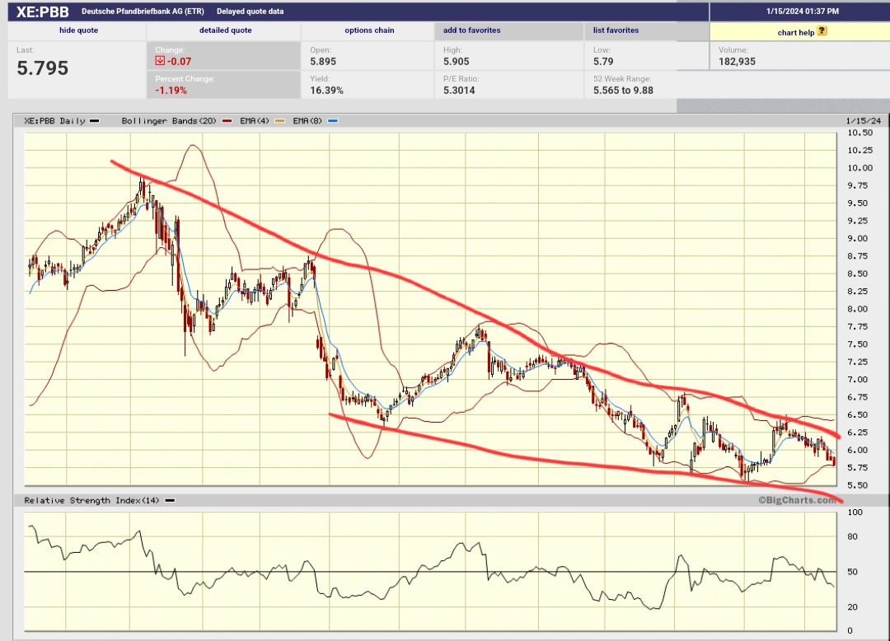Screen dimensions: 890x641
Task: Click the 'EMA(8)' legend label
Action: tap(307, 121)
